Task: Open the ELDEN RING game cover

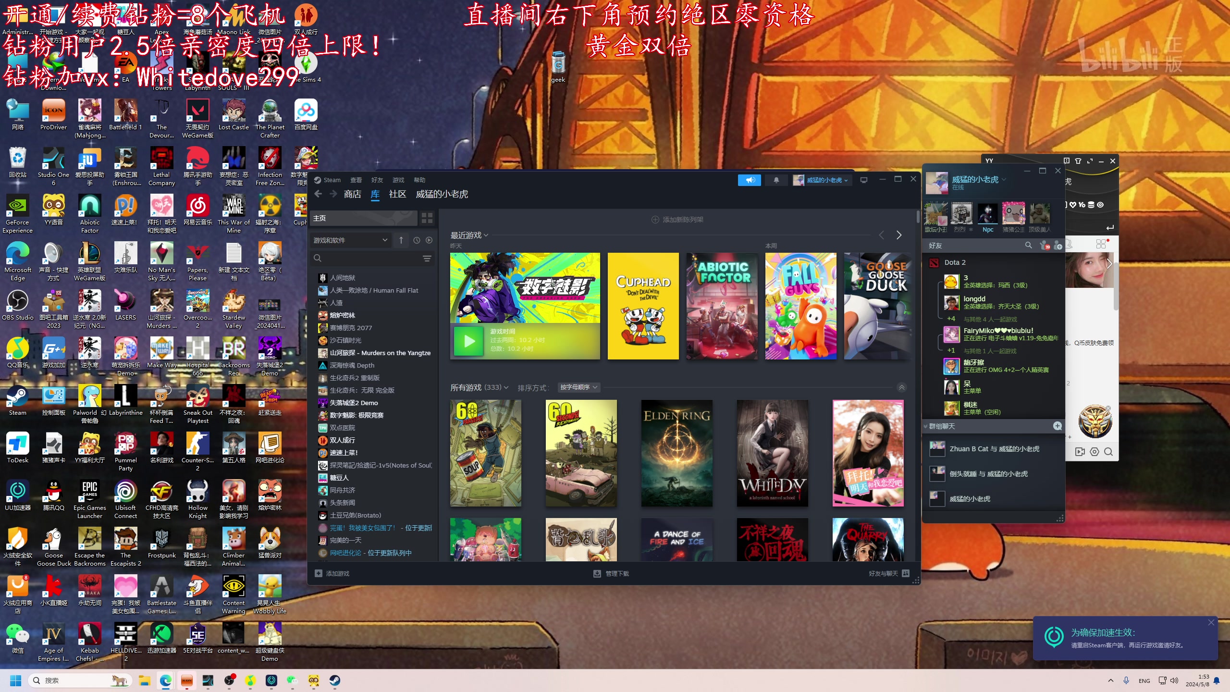Action: [x=676, y=453]
